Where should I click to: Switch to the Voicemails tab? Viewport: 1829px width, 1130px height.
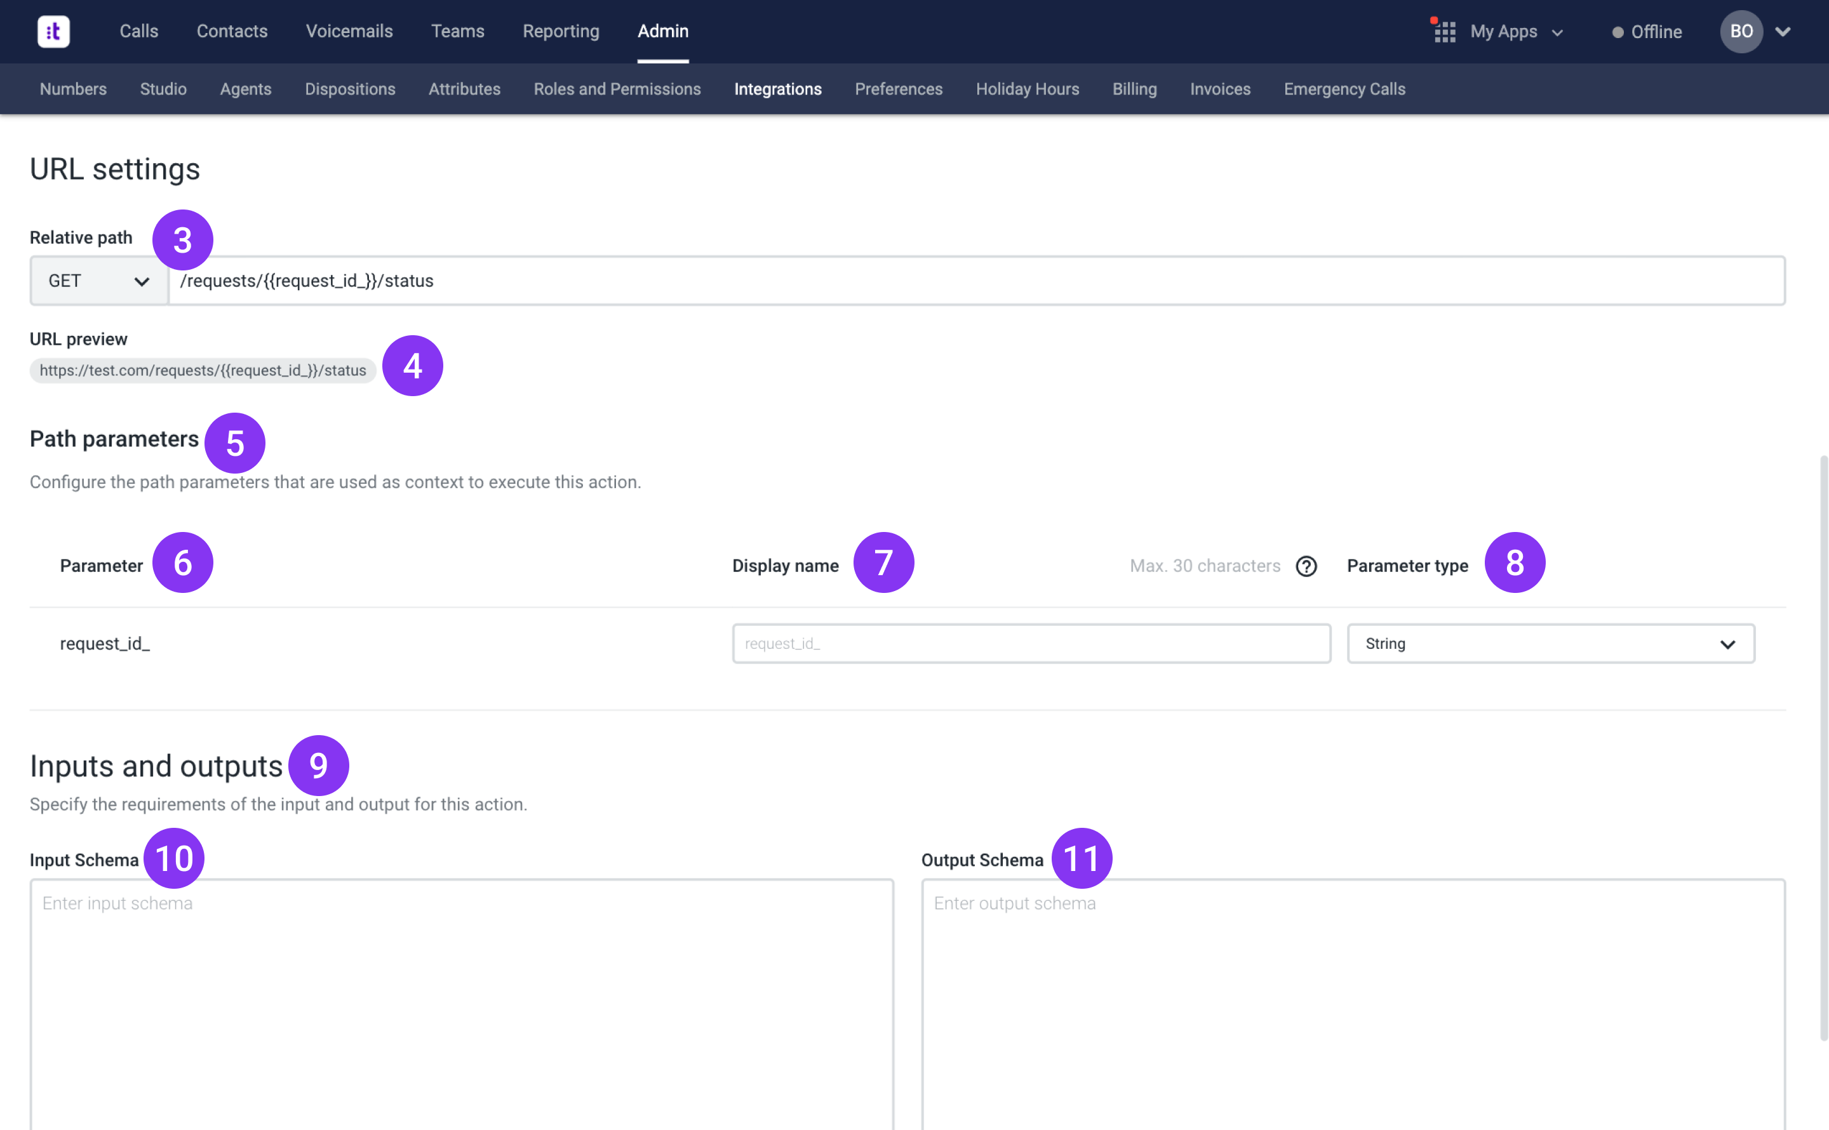[x=349, y=31]
